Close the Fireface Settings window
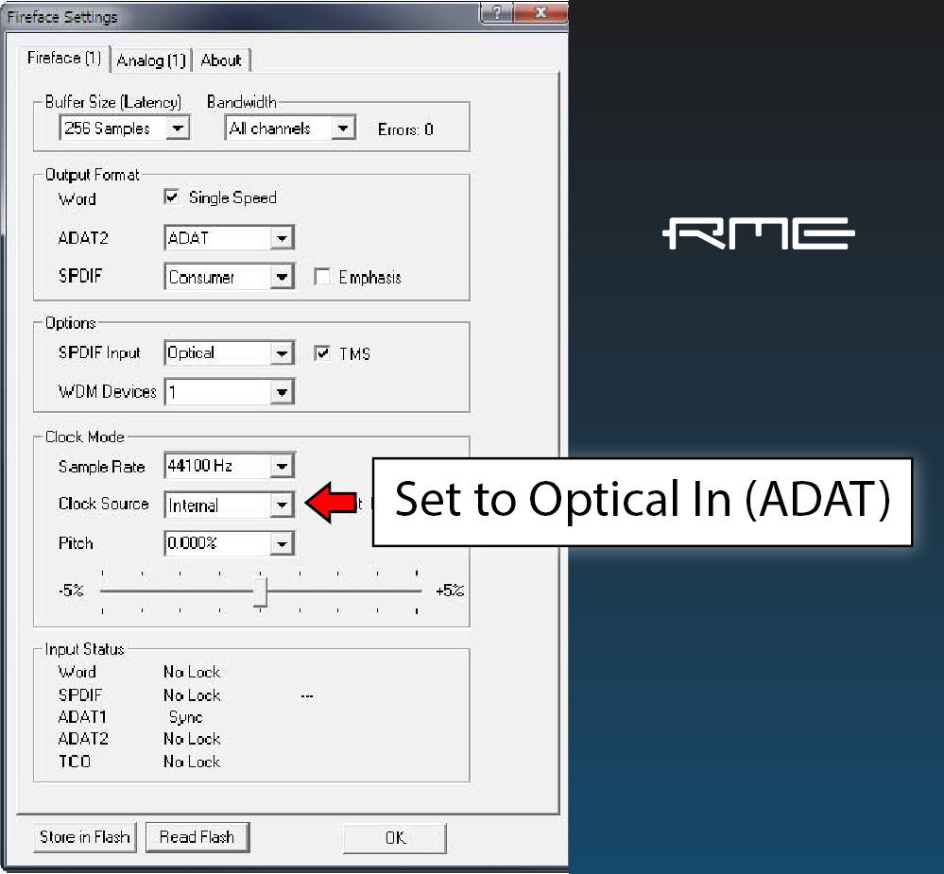The image size is (944, 874). [541, 12]
